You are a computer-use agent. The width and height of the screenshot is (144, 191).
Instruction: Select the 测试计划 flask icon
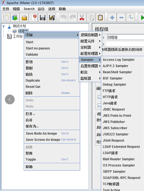[9, 26]
